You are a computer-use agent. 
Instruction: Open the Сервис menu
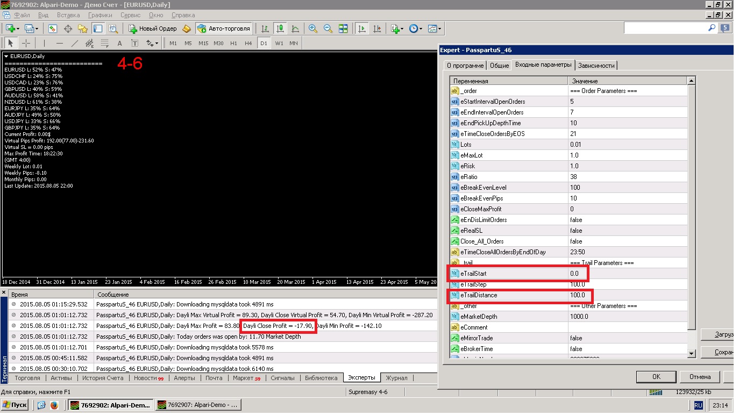(131, 15)
